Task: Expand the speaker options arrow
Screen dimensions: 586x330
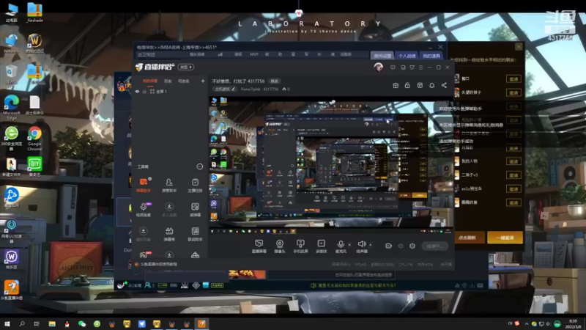Action: coord(371,245)
